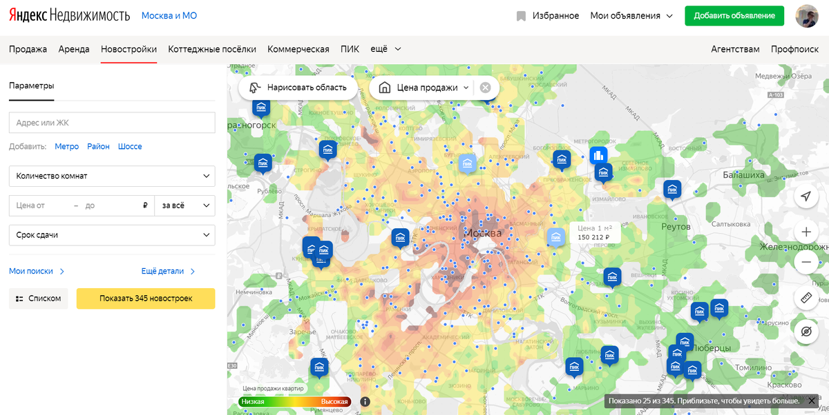Open Цена продажи heatmap layer dropdown
The width and height of the screenshot is (829, 415).
coord(424,88)
